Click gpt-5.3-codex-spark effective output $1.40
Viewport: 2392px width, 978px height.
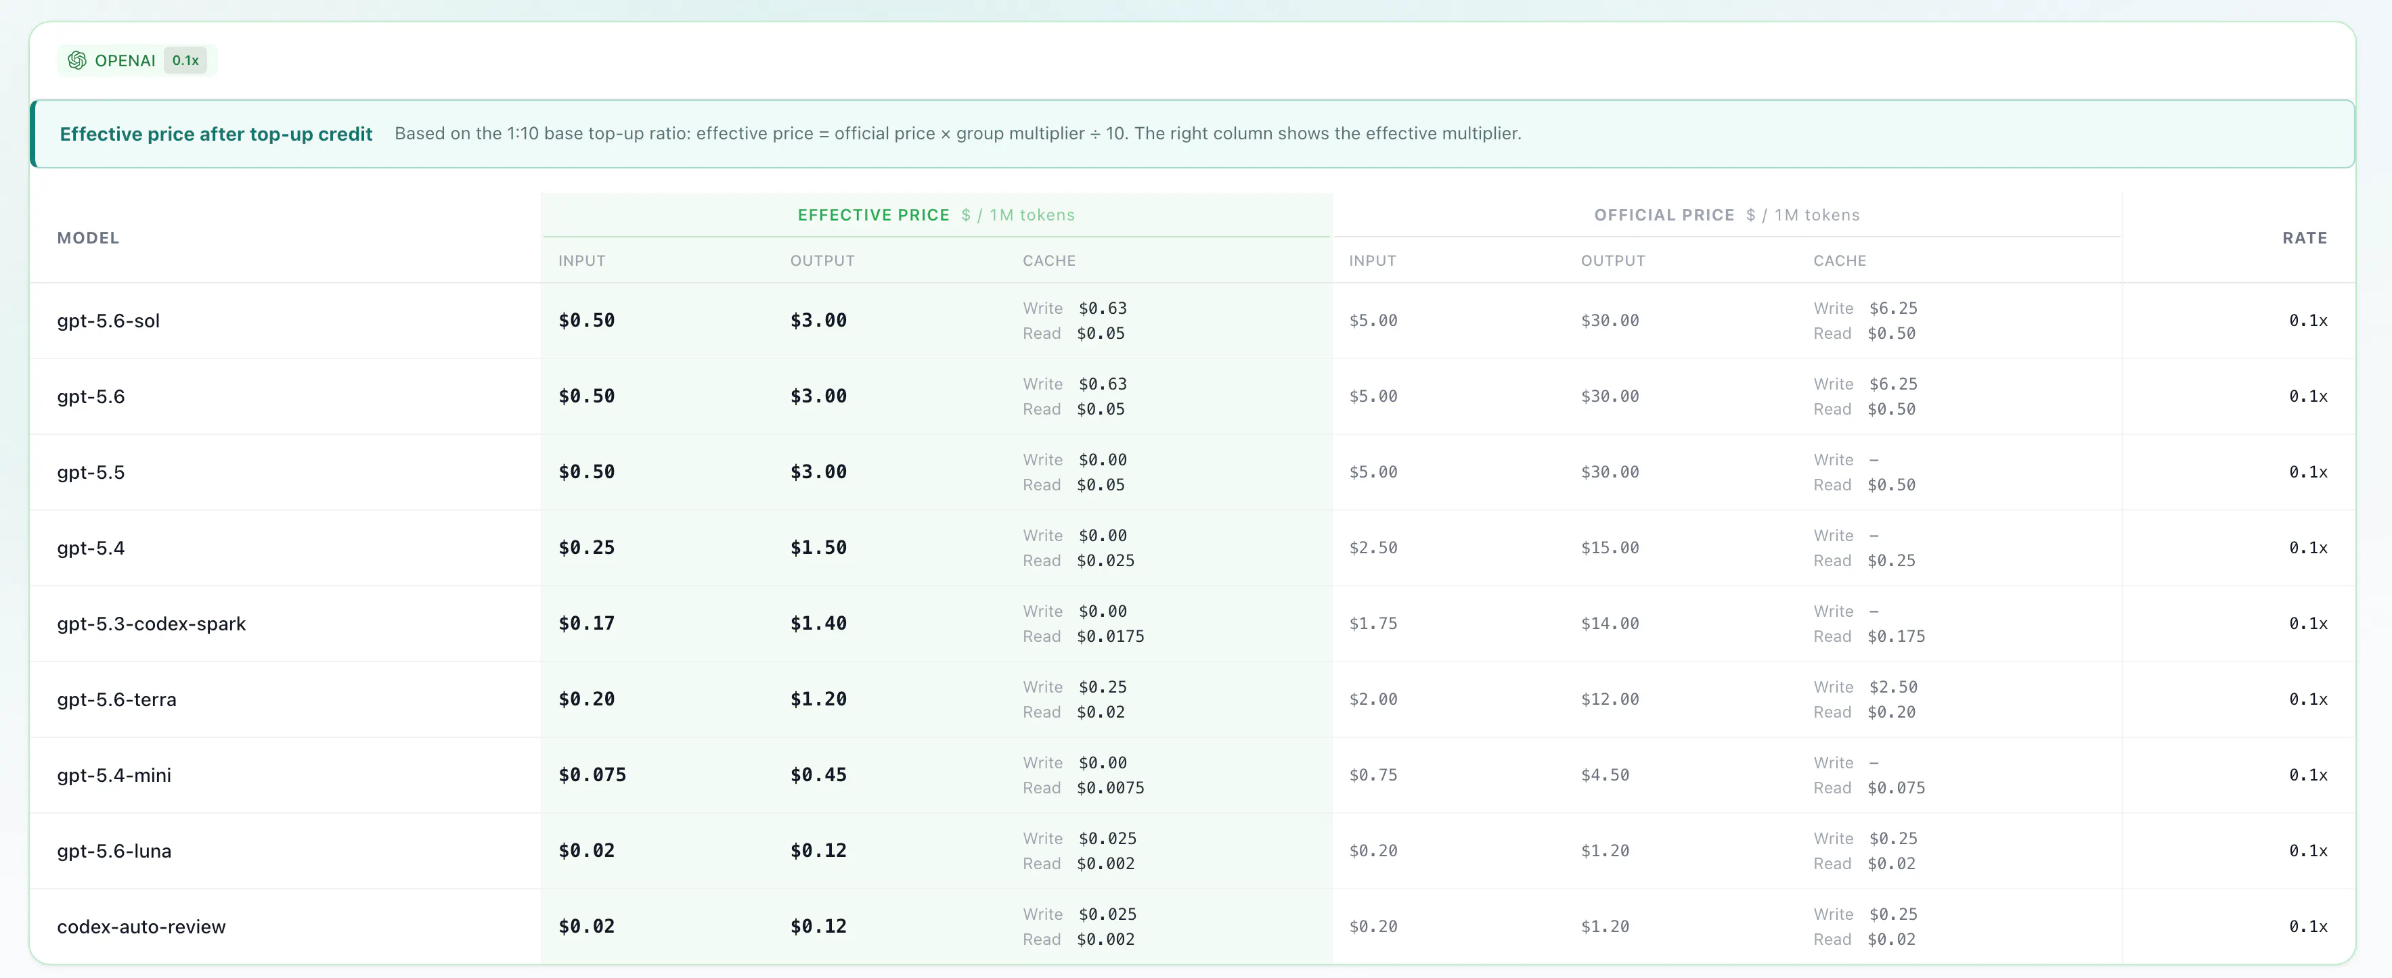[x=819, y=624]
